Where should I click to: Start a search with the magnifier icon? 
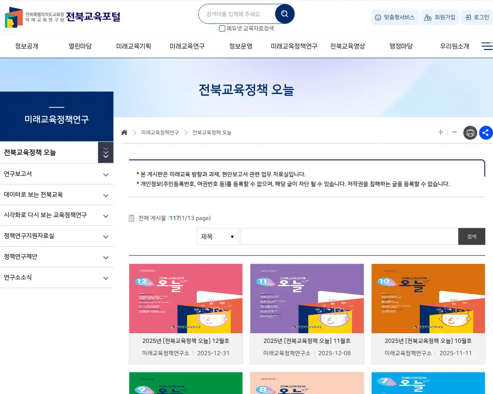[x=284, y=13]
